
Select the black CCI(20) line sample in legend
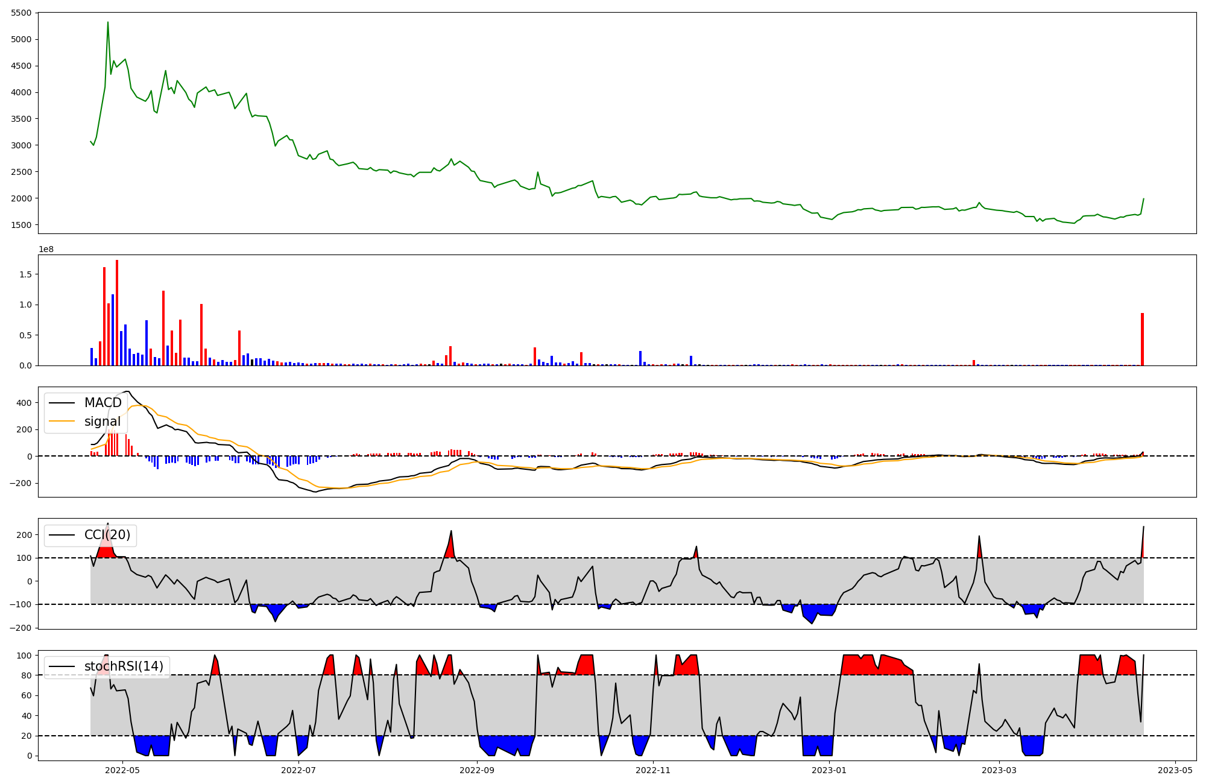62,535
